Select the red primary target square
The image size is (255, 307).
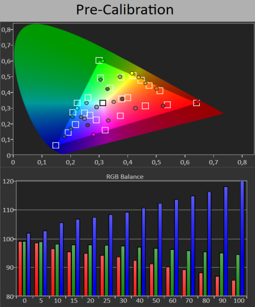[196, 103]
